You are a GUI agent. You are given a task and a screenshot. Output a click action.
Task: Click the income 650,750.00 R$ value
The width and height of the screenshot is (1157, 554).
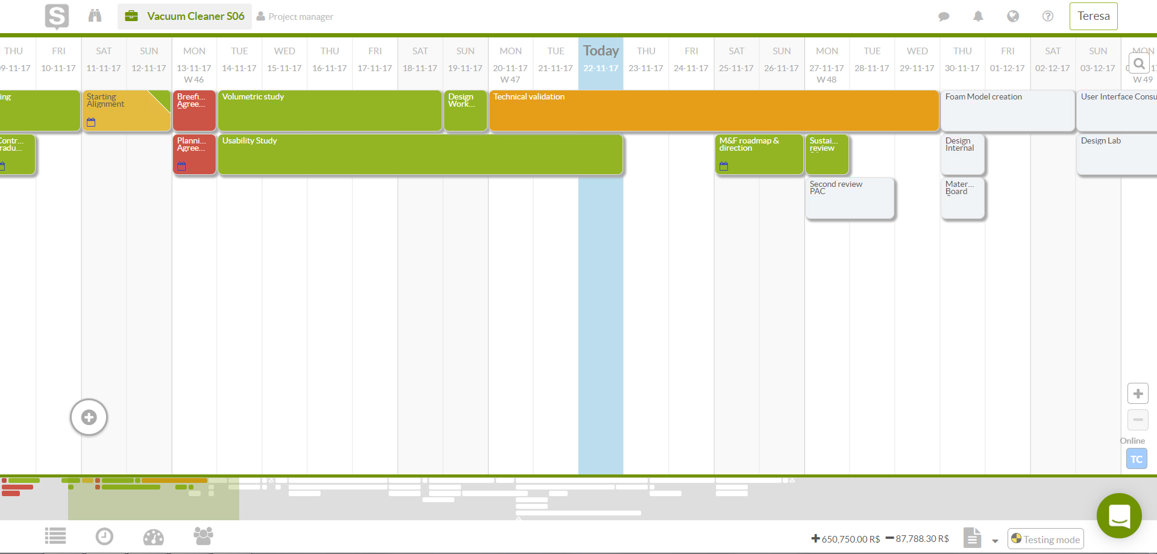846,539
